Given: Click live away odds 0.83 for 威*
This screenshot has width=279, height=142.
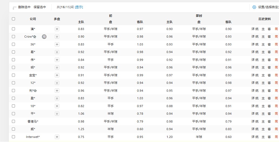Looking at the screenshot, I should 228,129.
